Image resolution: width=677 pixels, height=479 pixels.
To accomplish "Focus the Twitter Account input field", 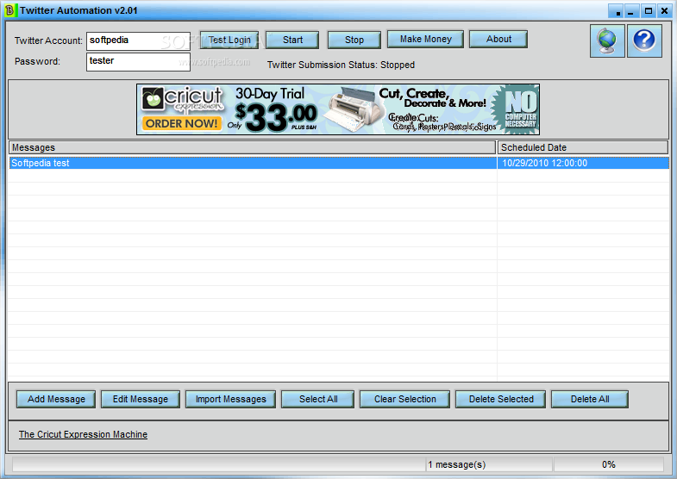I will (x=138, y=41).
